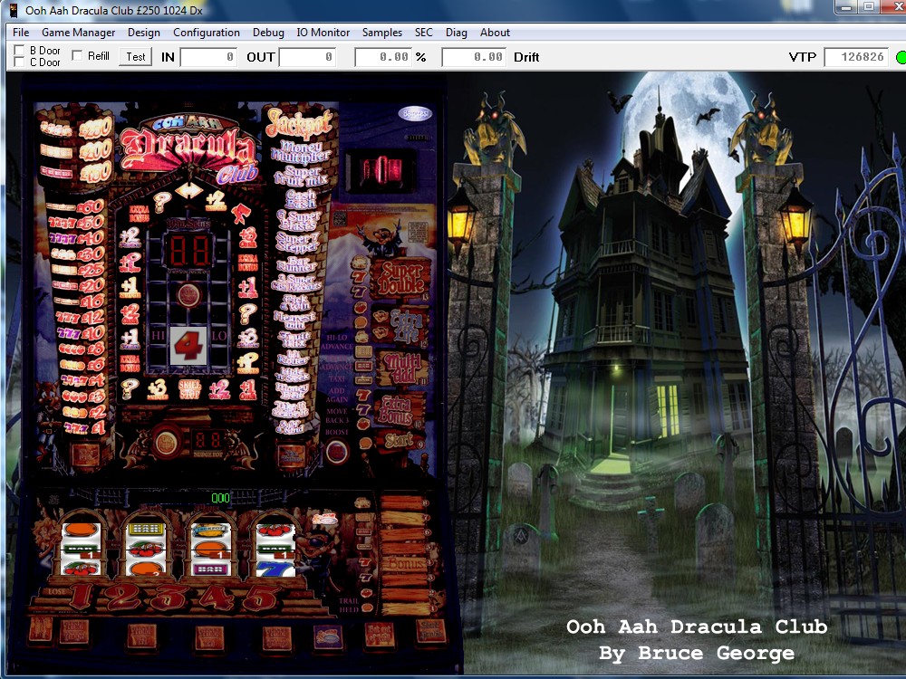Image resolution: width=906 pixels, height=679 pixels.
Task: Open the Game Manager menu
Action: click(78, 33)
